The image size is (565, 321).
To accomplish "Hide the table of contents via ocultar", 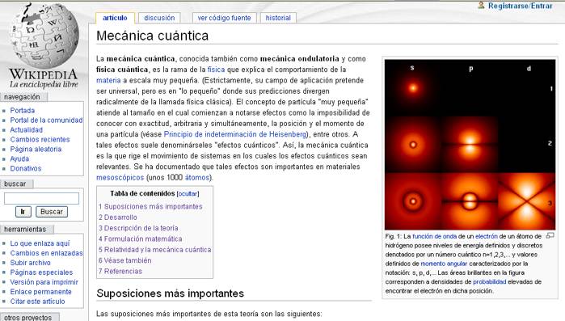I will [188, 194].
